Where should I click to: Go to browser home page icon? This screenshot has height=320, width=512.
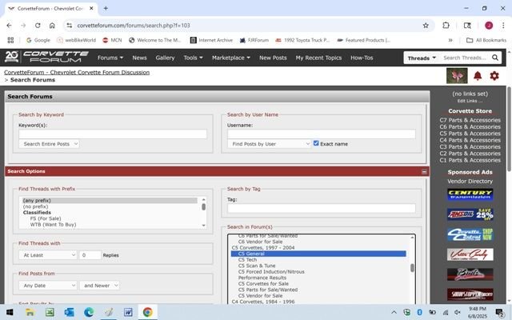point(52,26)
